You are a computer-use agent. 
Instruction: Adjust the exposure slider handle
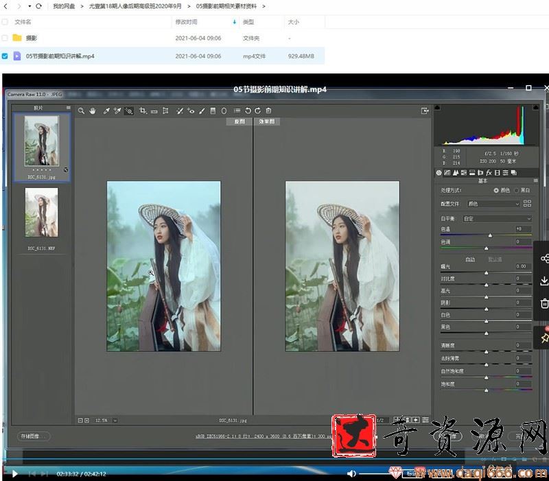click(487, 272)
